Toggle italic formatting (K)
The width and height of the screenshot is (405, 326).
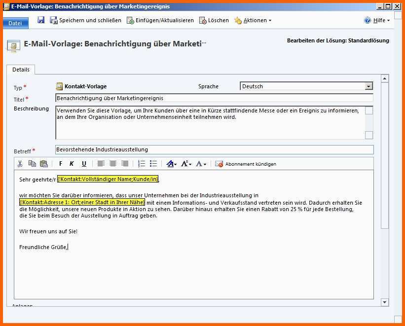72,164
